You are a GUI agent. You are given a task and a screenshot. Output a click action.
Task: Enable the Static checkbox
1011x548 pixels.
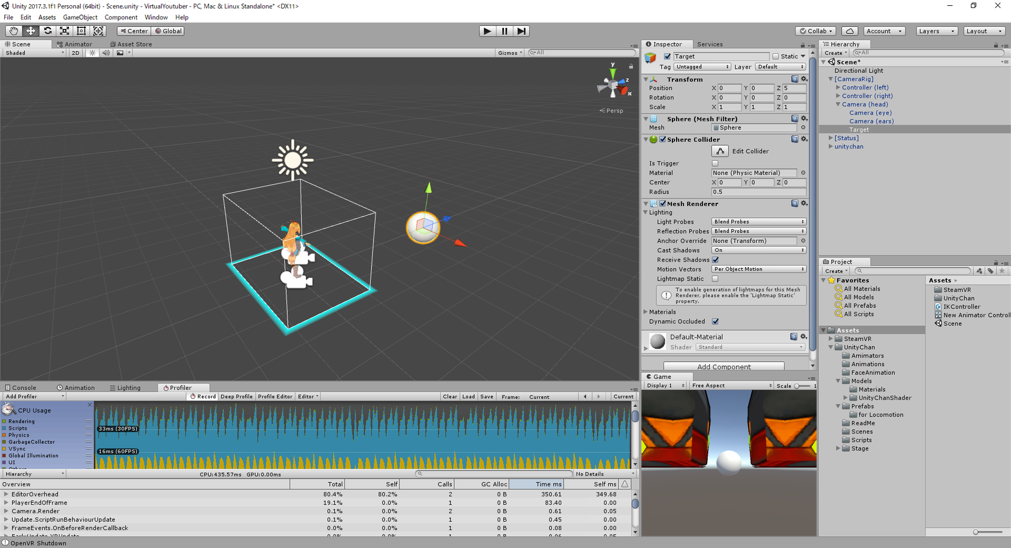[776, 56]
